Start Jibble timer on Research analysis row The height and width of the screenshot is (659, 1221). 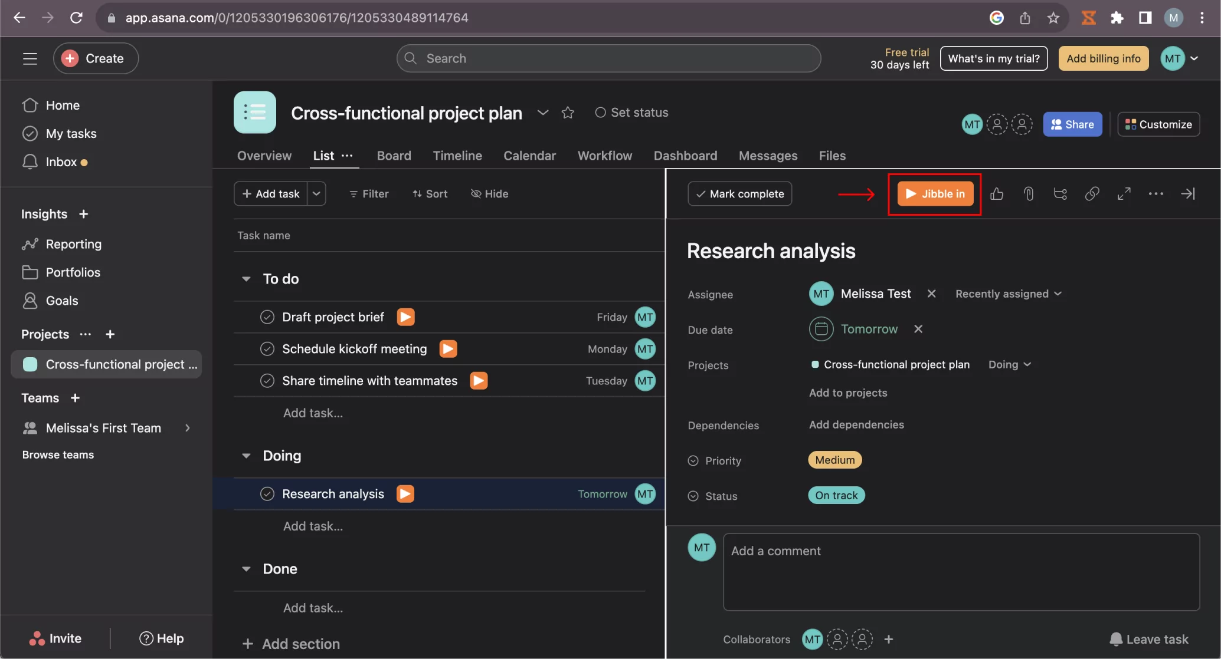[405, 494]
